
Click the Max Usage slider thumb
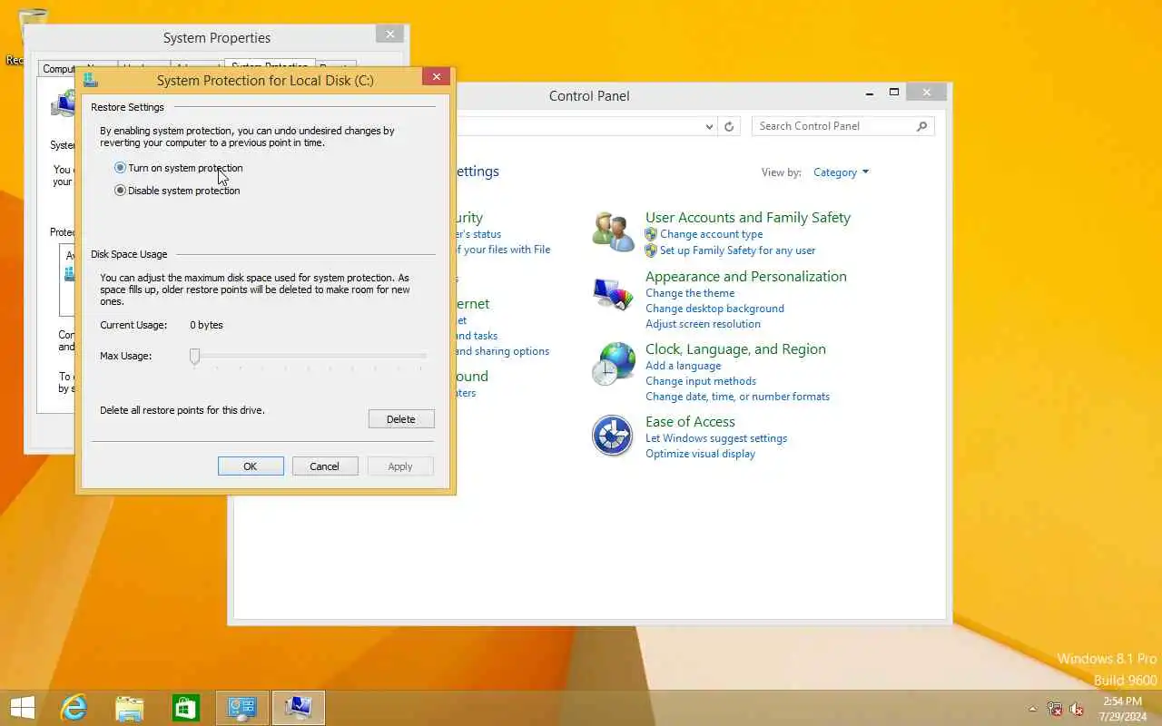(x=194, y=356)
